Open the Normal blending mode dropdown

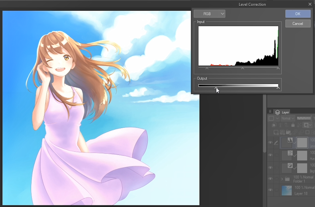click(x=288, y=118)
